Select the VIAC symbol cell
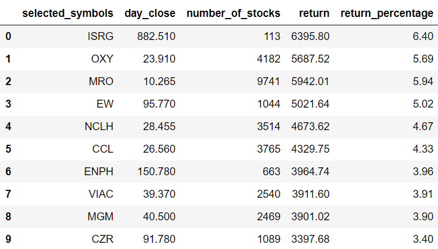Image resolution: width=438 pixels, height=249 pixels. coord(101,194)
